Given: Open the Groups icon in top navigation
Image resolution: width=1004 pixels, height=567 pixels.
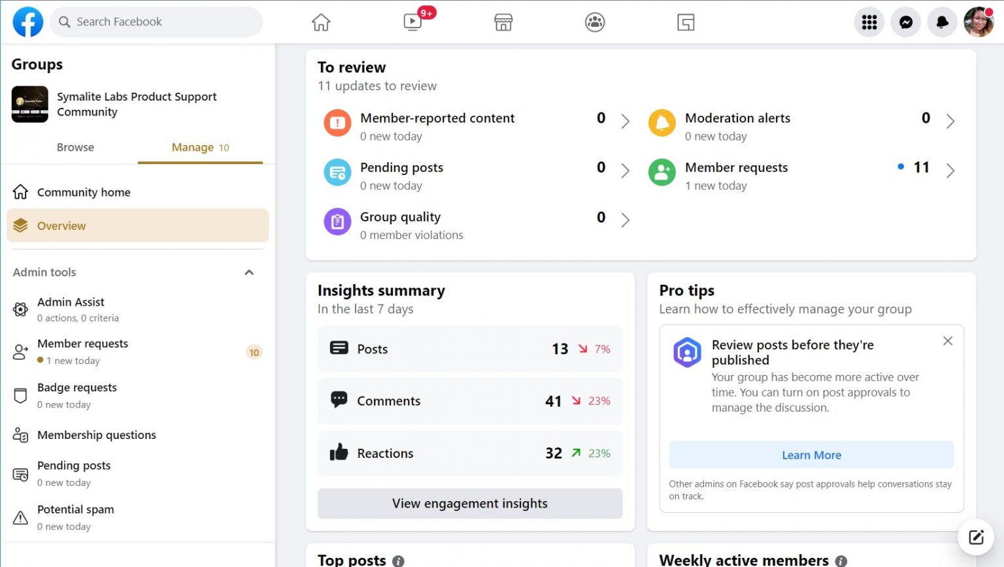Looking at the screenshot, I should point(594,22).
